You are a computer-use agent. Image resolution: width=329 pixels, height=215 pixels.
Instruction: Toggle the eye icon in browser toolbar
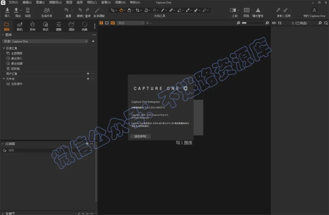[x=274, y=23]
